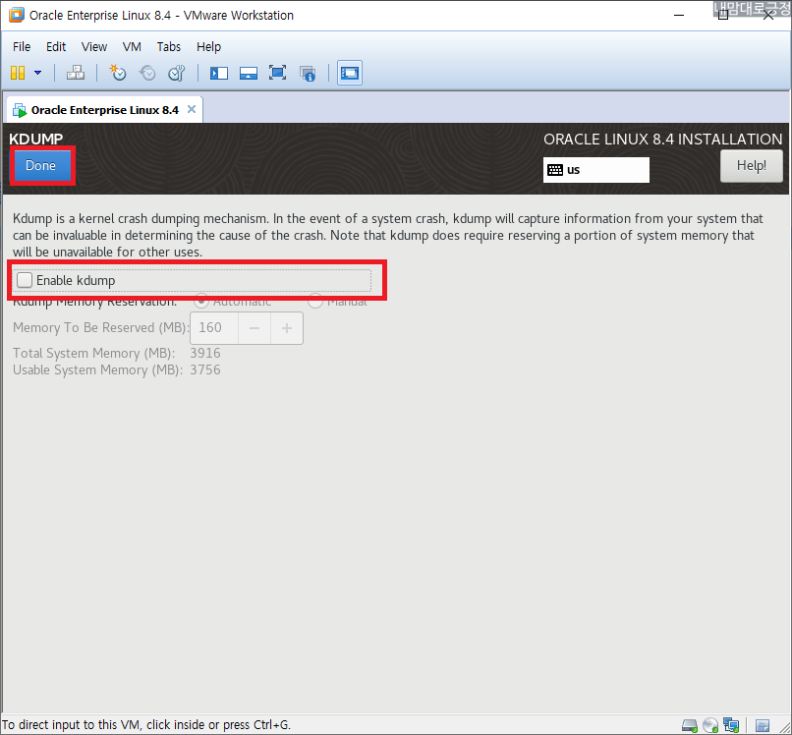Viewport: 792px width, 735px height.
Task: Click the KDUMP heading text
Action: click(x=35, y=139)
